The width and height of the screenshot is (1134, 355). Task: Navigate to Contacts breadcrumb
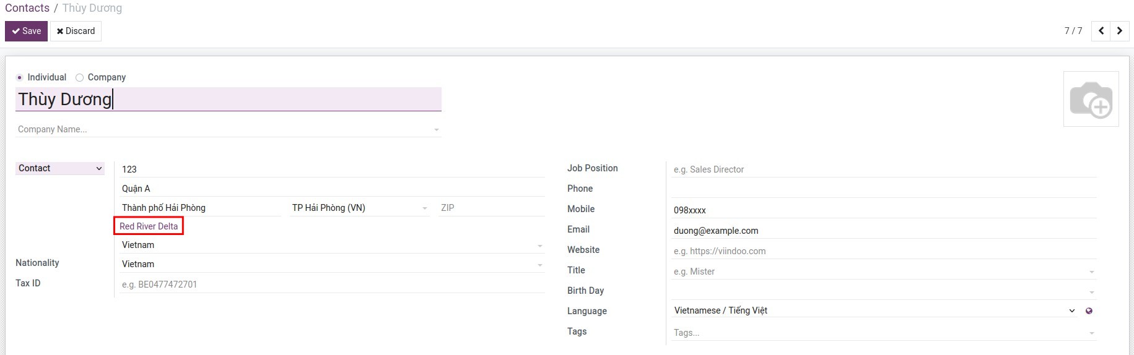(27, 8)
